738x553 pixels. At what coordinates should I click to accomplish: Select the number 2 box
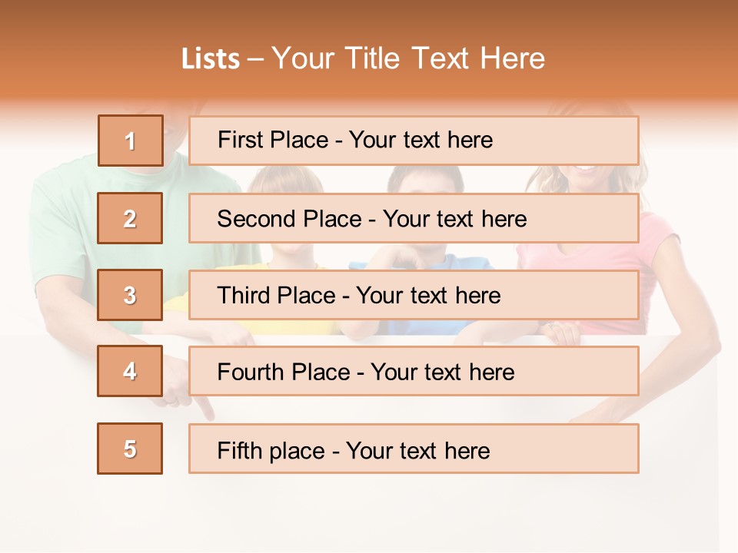coord(130,218)
